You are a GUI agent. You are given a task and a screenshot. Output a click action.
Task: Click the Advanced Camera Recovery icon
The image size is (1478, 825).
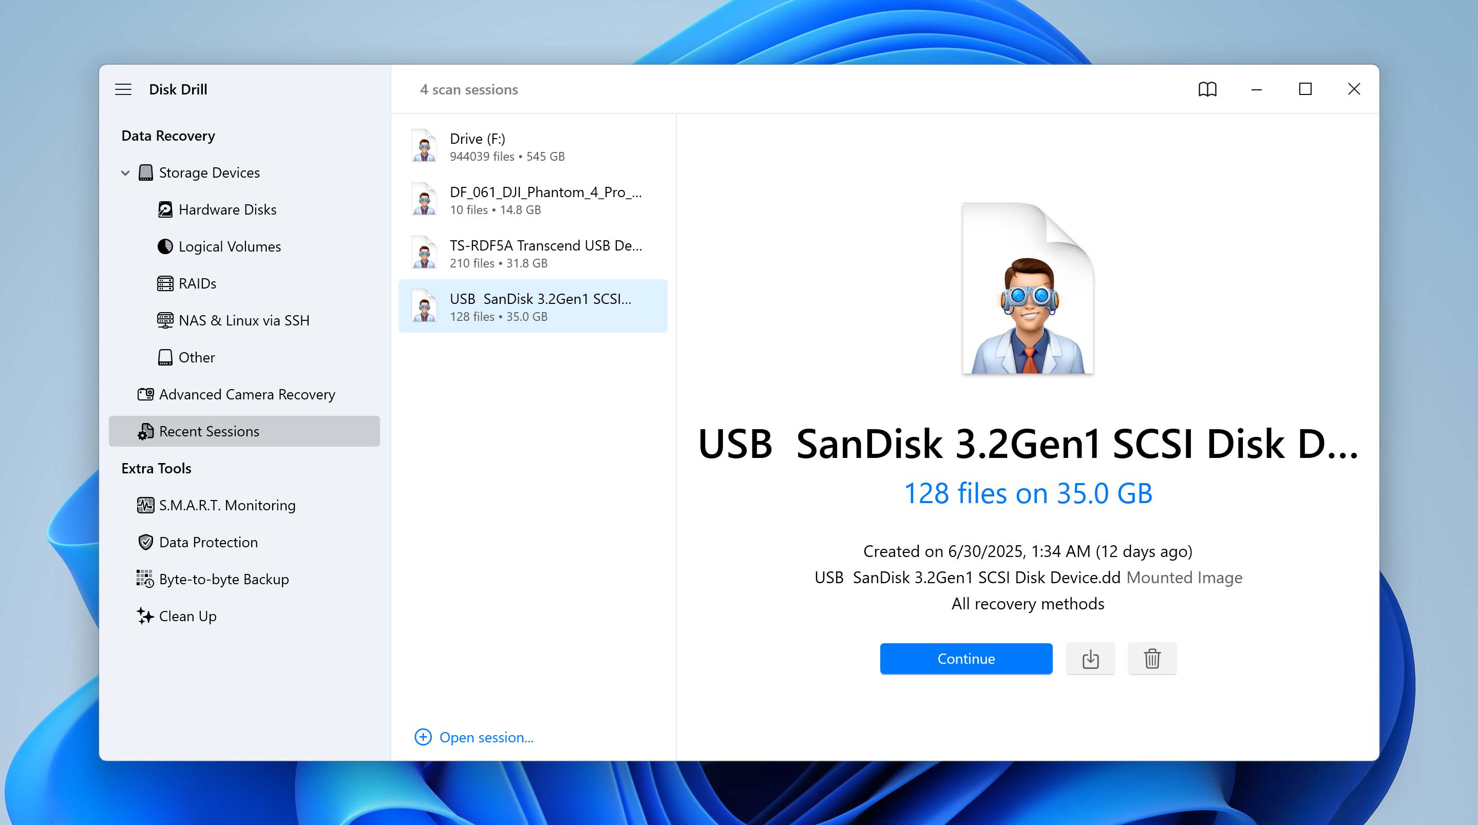(146, 394)
